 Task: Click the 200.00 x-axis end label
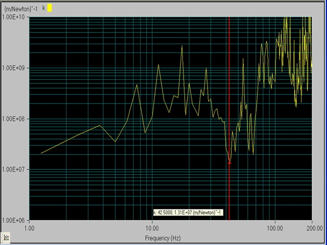pyautogui.click(x=315, y=228)
